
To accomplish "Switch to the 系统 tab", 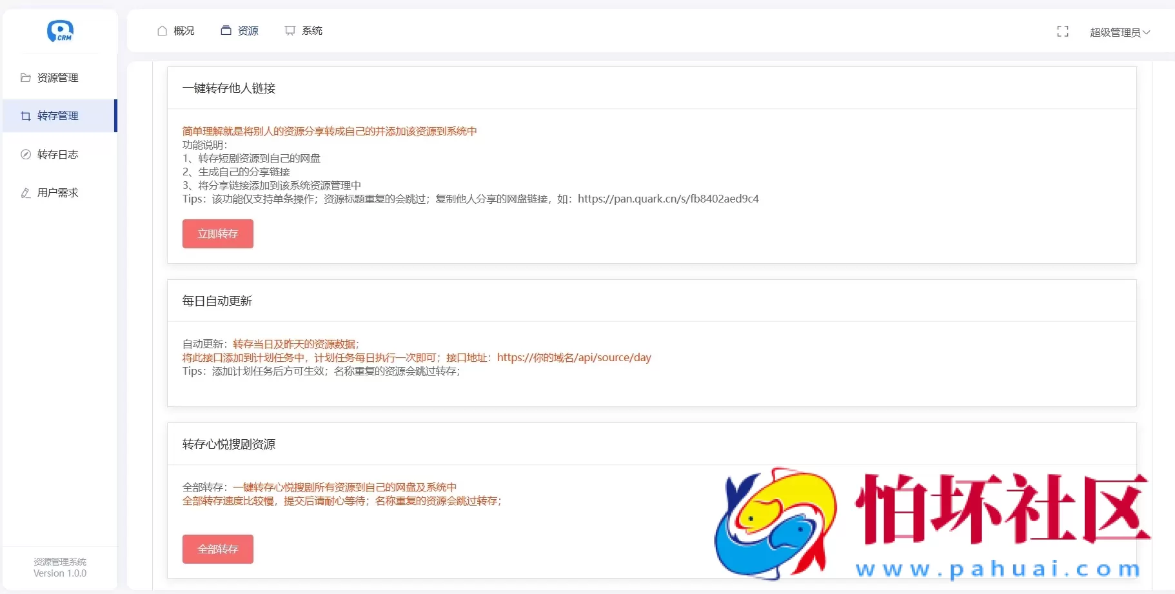I will [310, 30].
